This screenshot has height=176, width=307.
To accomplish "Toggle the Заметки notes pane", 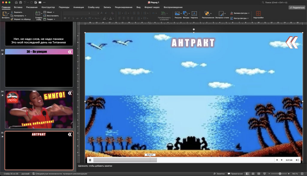I will (x=219, y=174).
